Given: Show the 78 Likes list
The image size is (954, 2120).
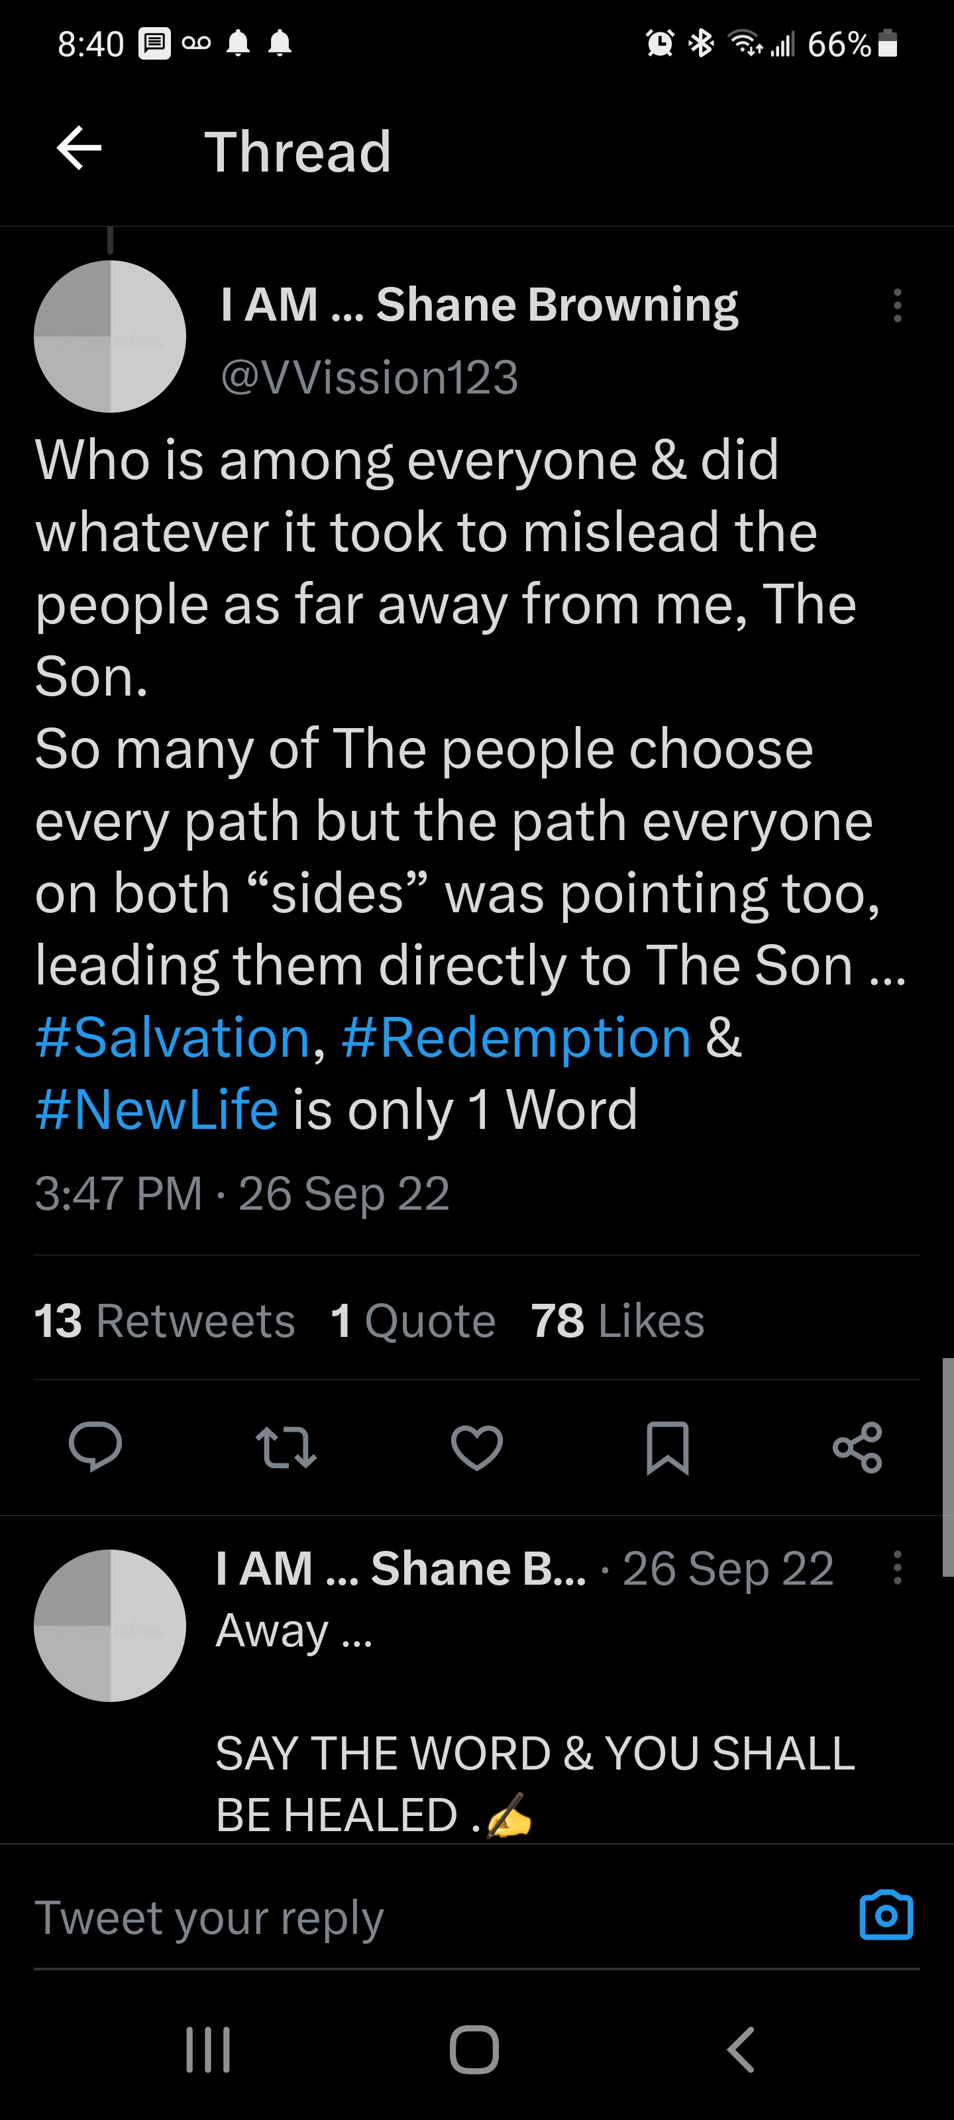Looking at the screenshot, I should tap(617, 1321).
